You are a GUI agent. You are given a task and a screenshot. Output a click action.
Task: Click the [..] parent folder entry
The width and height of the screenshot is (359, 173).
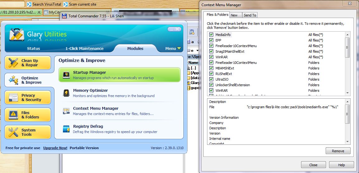(x=193, y=68)
